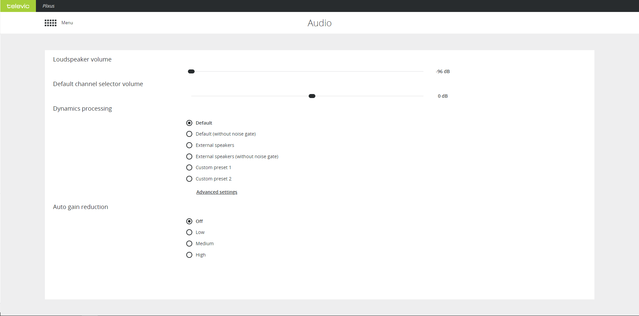Click the Menu label

pyautogui.click(x=67, y=23)
